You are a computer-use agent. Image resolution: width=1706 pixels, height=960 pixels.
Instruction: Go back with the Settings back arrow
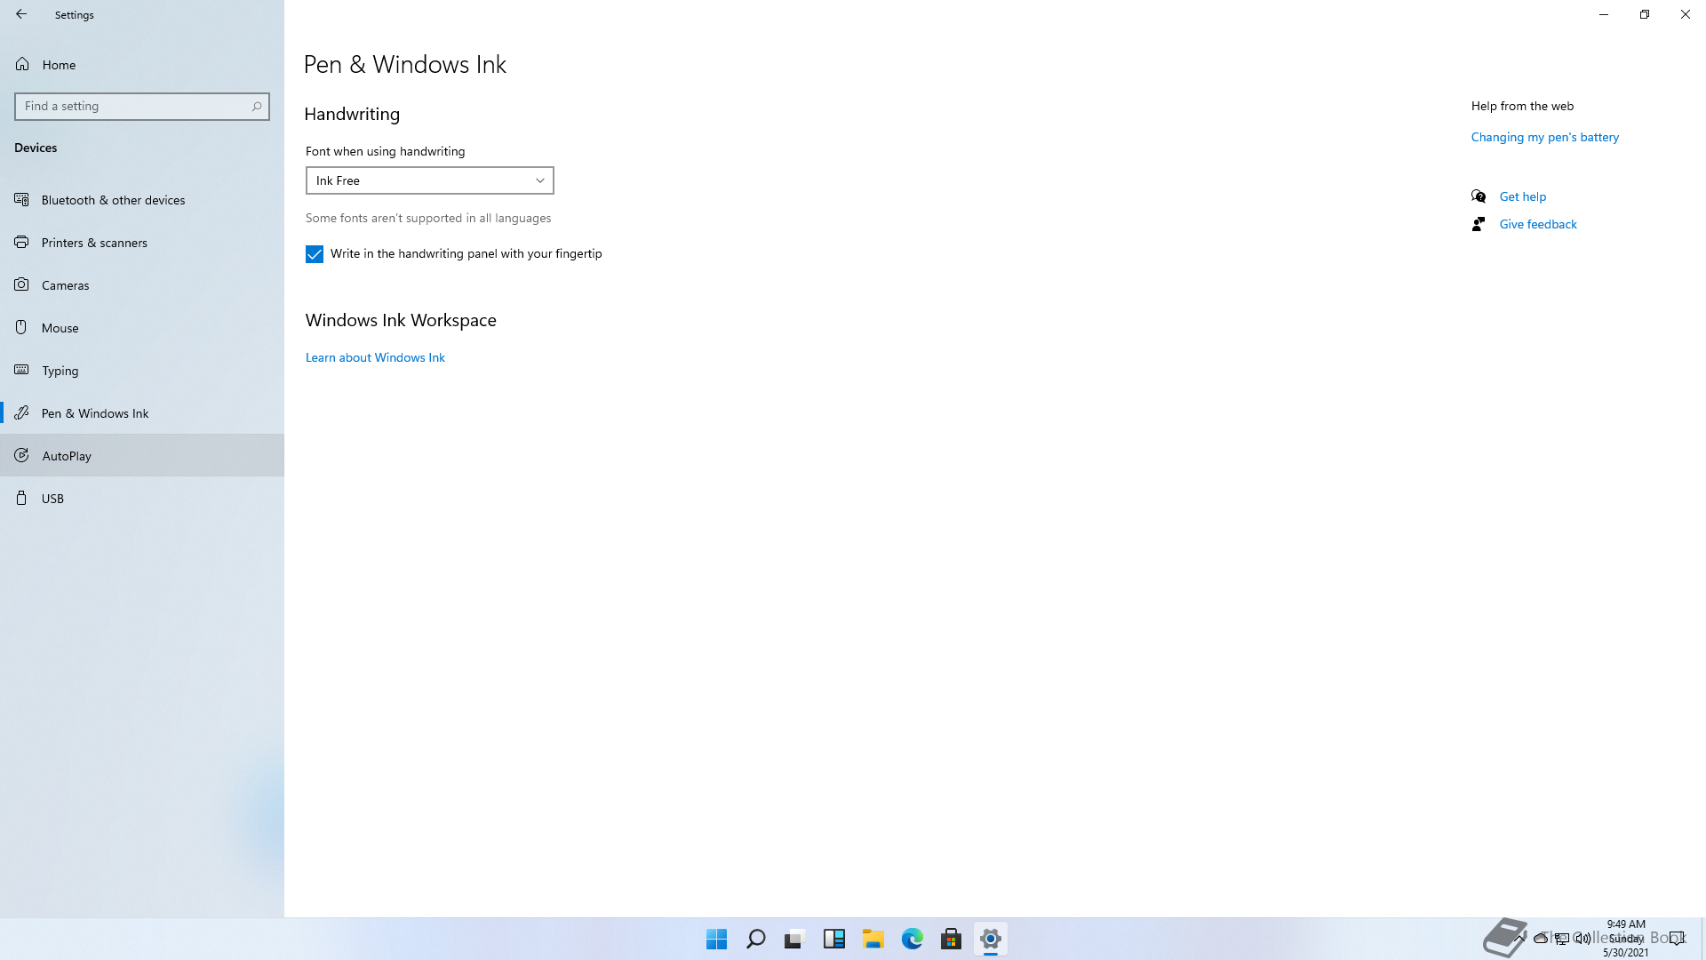[x=21, y=14]
